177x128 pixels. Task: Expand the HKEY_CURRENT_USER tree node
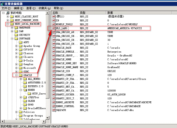pos(8,20)
